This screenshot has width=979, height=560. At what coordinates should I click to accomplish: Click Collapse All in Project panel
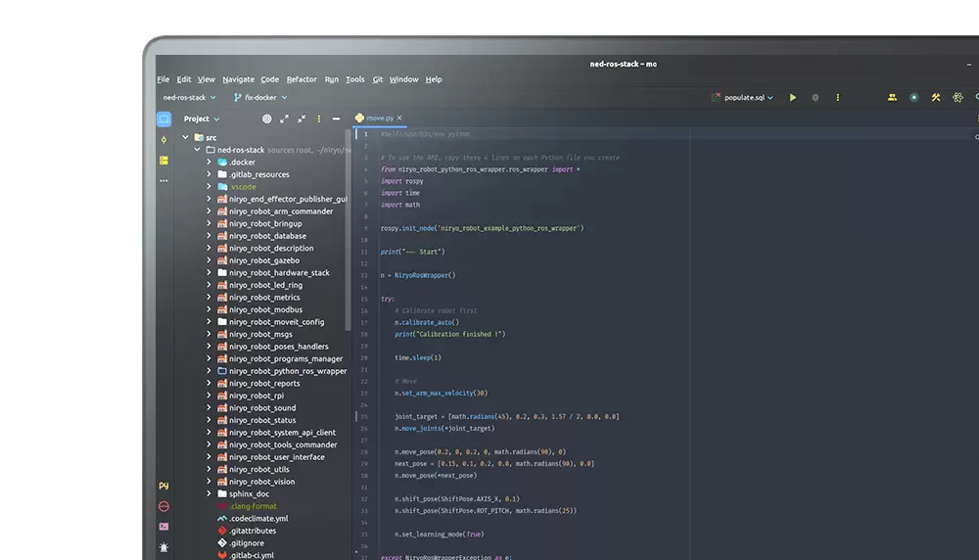pos(301,118)
